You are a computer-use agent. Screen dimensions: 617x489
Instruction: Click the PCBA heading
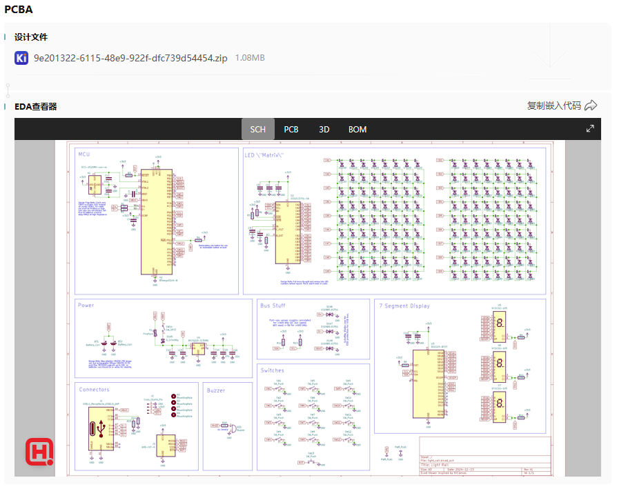coord(19,10)
